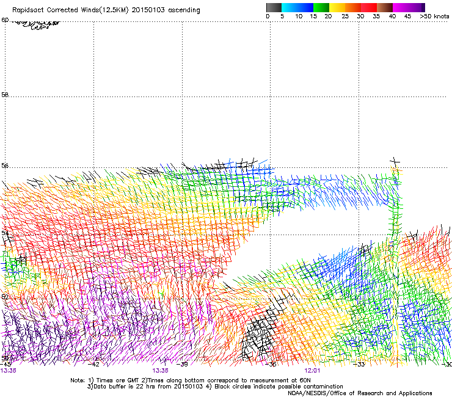
Task: Click the yellow 20-25 knots legend segment
Action: (x=337, y=7)
